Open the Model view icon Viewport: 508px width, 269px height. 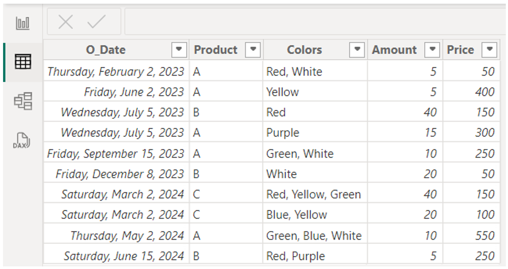pos(23,101)
